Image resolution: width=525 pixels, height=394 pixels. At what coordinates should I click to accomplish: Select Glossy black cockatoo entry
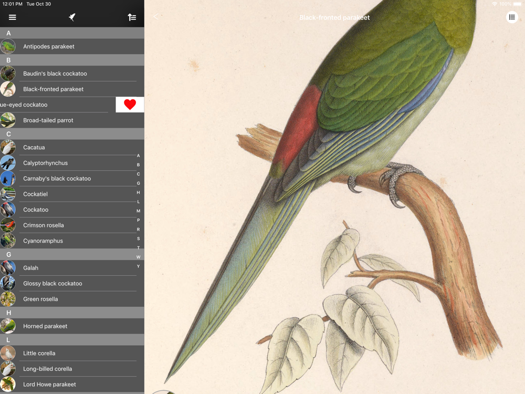point(72,284)
